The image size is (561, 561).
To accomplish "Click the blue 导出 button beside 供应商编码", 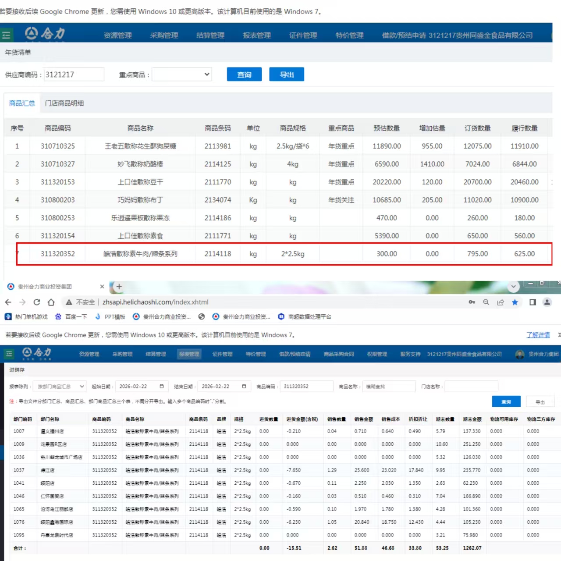I will [x=287, y=75].
